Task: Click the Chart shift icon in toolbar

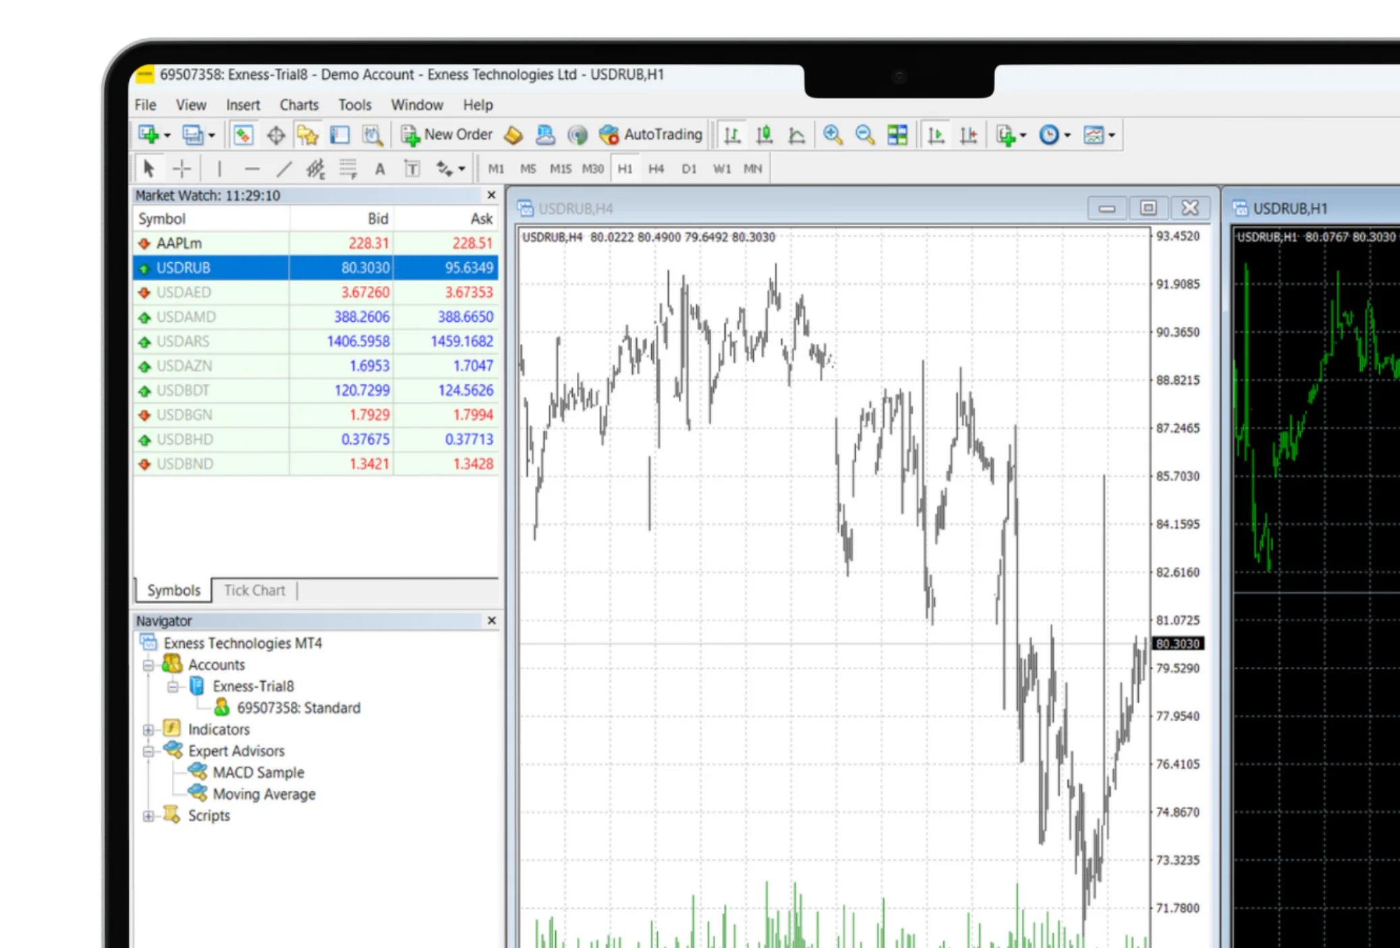Action: [x=935, y=136]
